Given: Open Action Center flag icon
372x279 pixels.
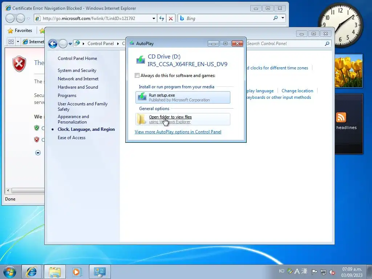Looking at the screenshot, I should [x=315, y=272].
